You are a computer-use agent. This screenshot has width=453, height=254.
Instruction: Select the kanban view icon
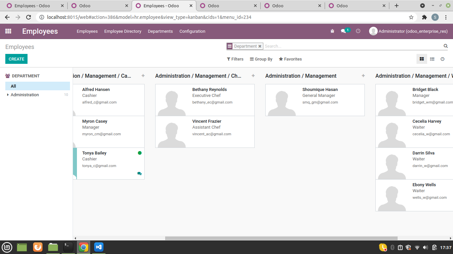point(421,59)
